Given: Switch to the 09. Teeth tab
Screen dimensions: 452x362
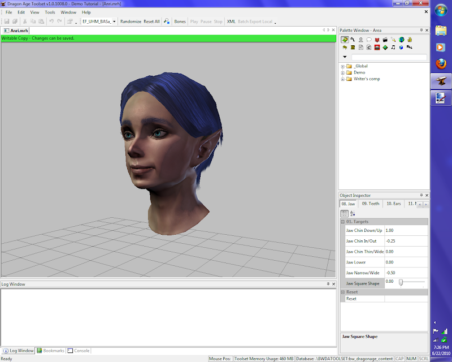Looking at the screenshot, I should point(370,204).
